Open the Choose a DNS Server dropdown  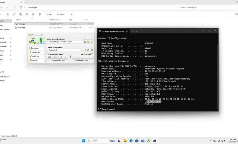coord(65,50)
